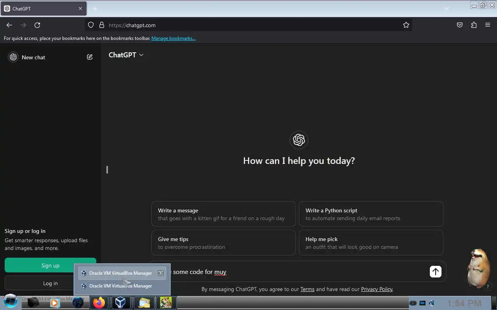Click the ChatGPT logo in the sidebar
Image resolution: width=497 pixels, height=310 pixels.
[14, 57]
